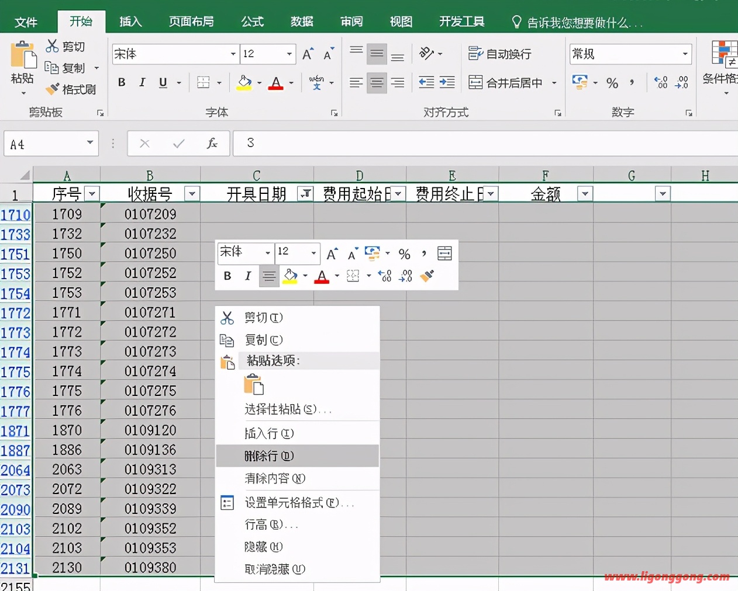Click the paste option icon in context menu
The image size is (738, 591).
(x=254, y=384)
